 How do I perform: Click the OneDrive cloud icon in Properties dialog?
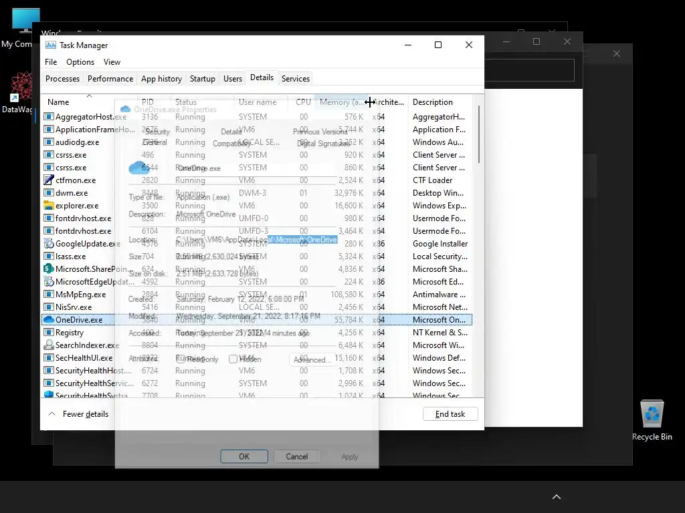[139, 168]
